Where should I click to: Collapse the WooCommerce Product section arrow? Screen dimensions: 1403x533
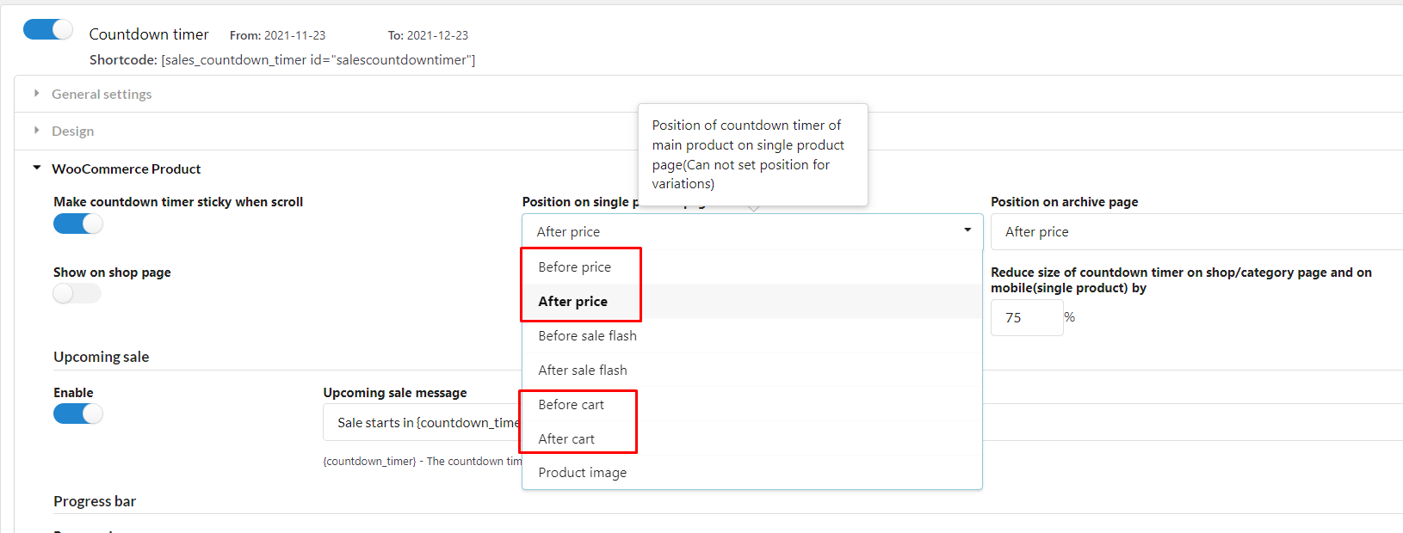point(36,168)
